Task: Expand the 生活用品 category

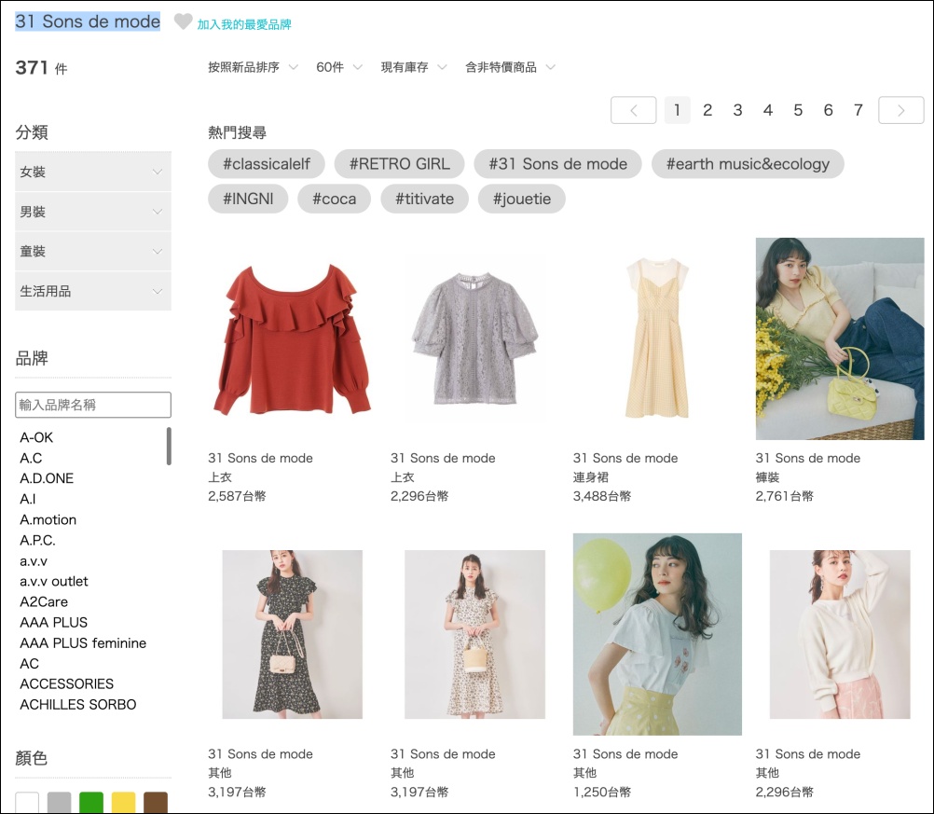Action: pyautogui.click(x=93, y=292)
